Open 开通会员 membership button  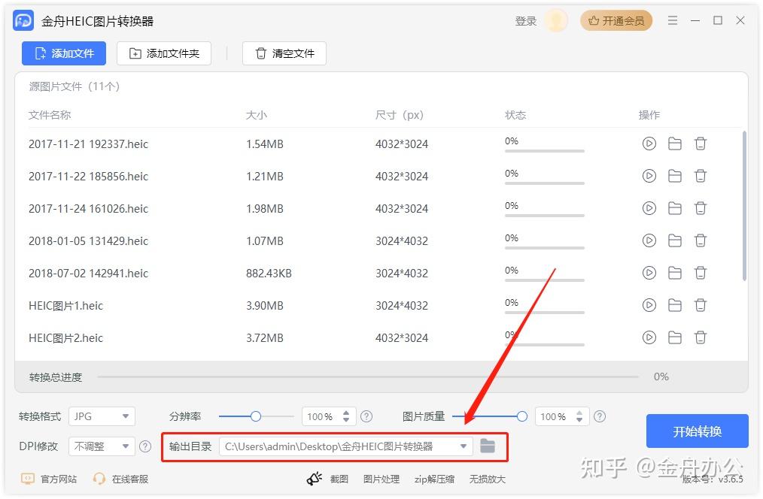616,21
